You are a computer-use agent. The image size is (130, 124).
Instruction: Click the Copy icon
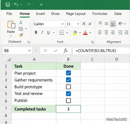21,29
